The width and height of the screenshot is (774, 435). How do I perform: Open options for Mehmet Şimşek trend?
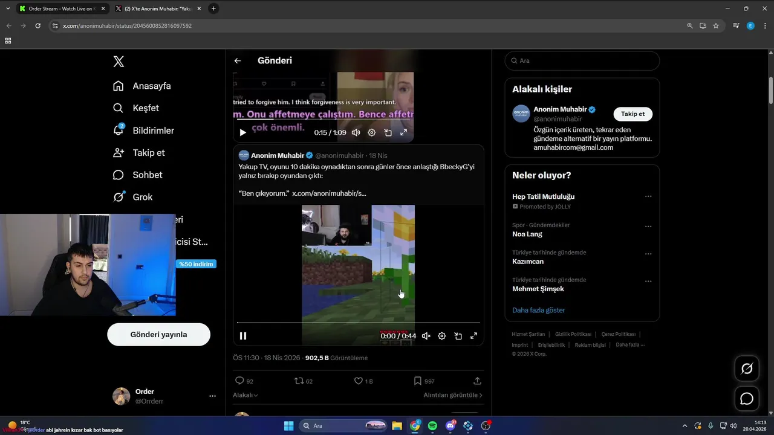pos(648,281)
